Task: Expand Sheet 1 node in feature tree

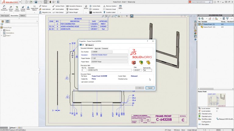Action: tap(2, 36)
